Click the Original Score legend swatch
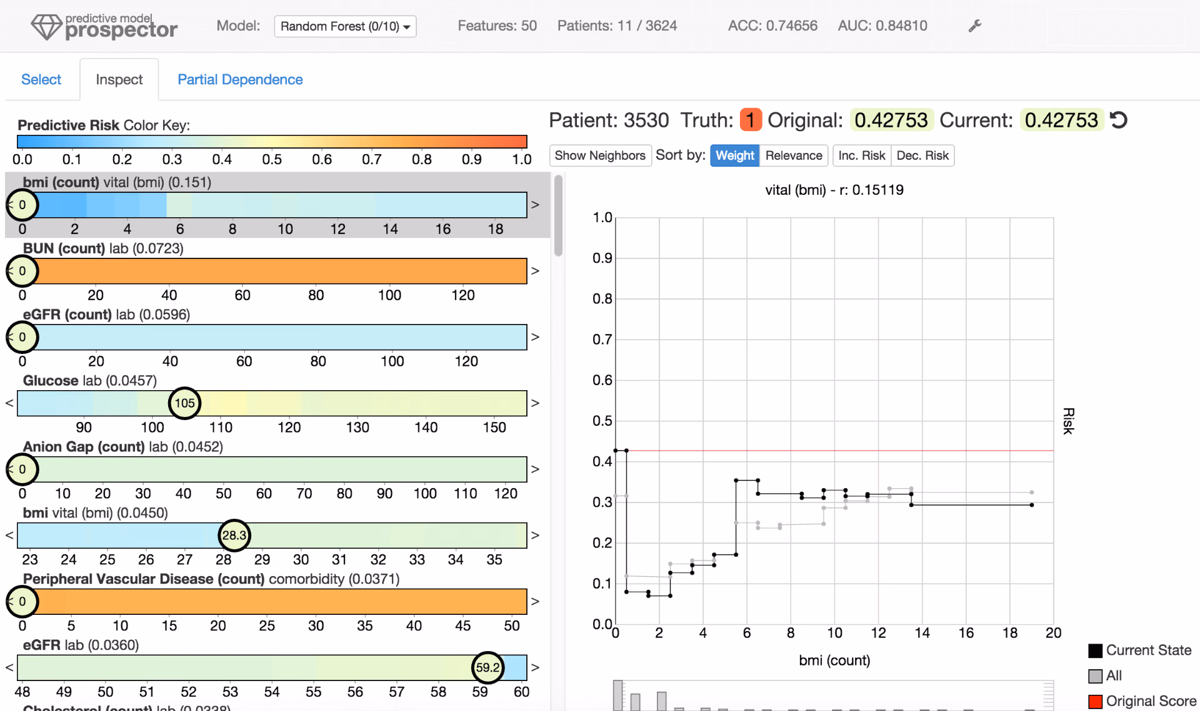 coord(1095,702)
